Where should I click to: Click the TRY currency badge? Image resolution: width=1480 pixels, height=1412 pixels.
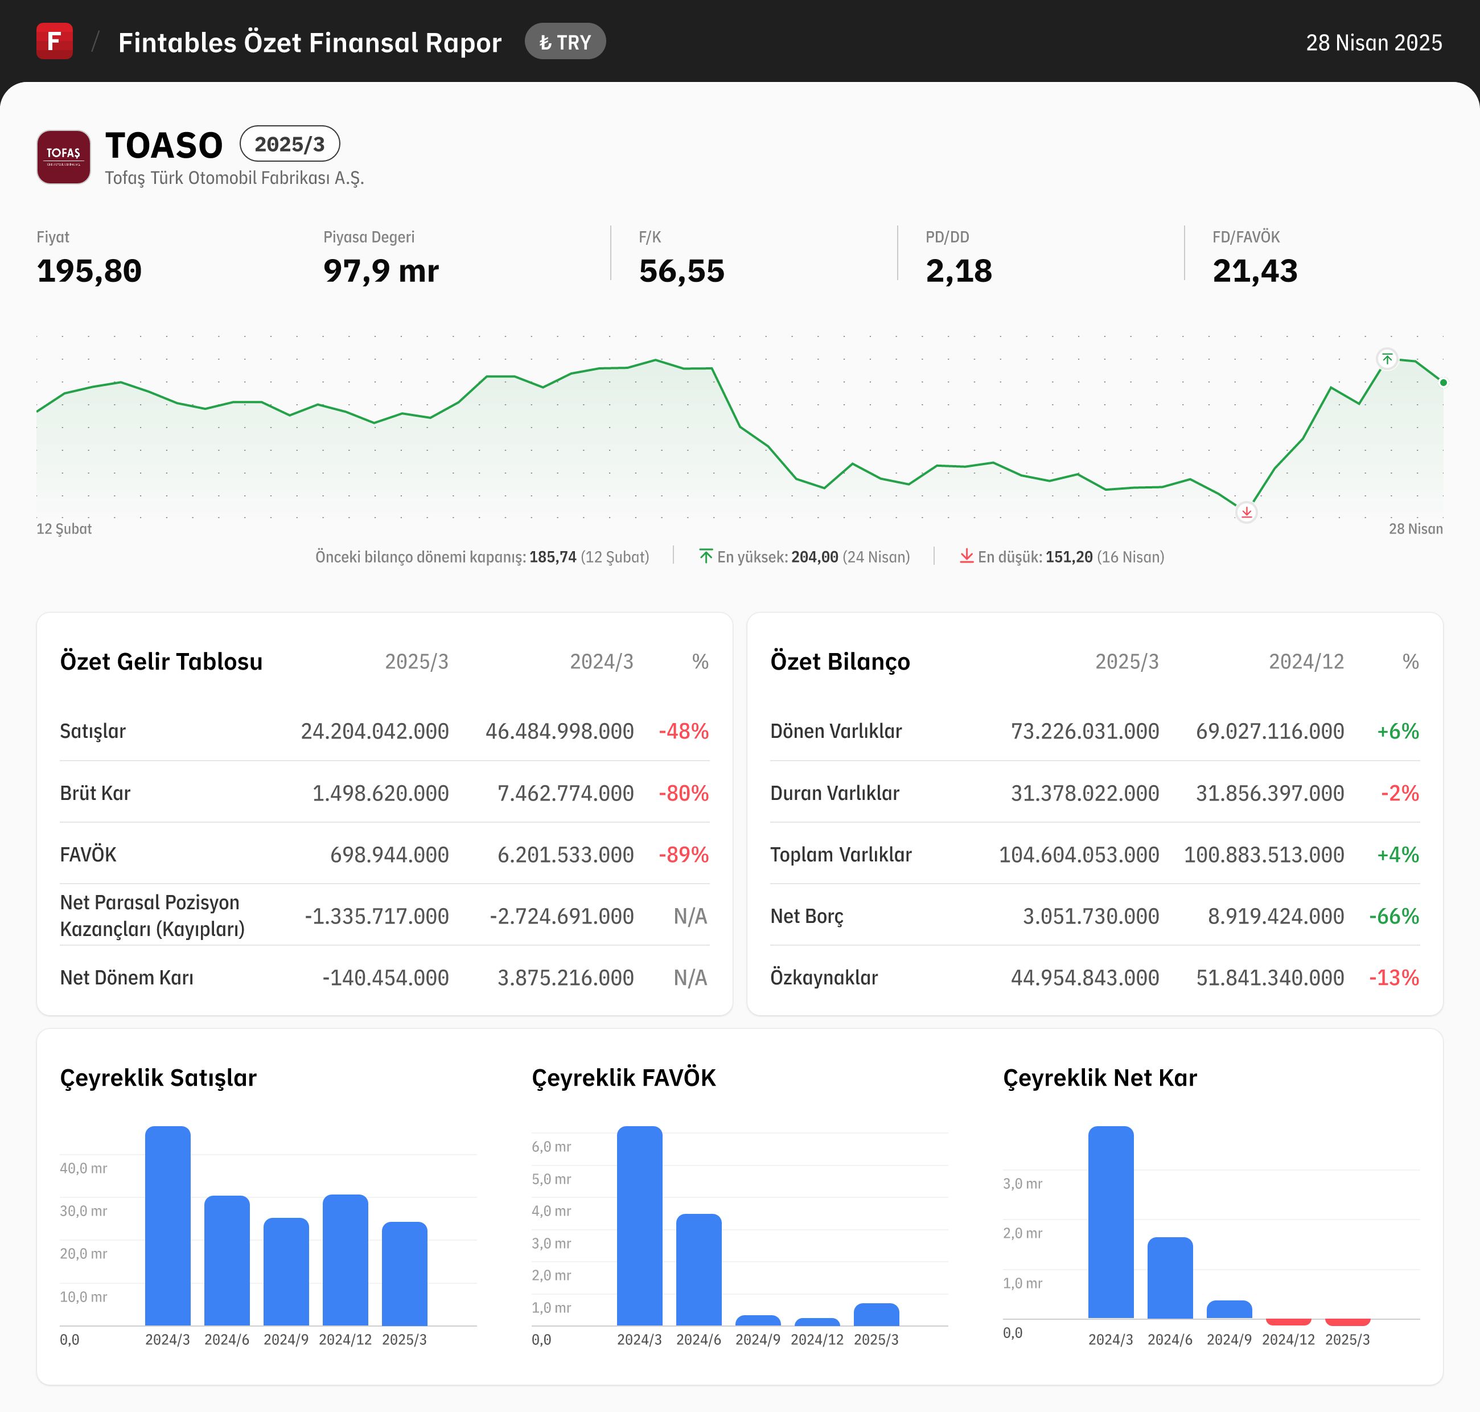(565, 42)
